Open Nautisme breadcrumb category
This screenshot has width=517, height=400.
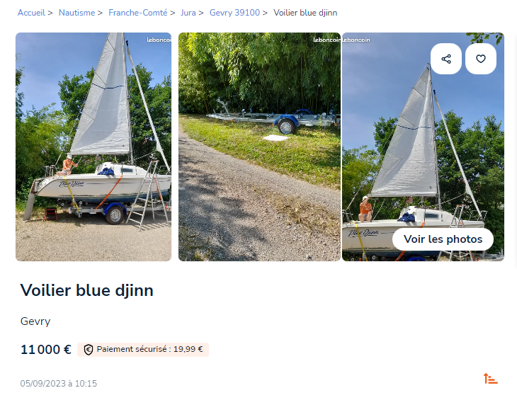tap(76, 13)
